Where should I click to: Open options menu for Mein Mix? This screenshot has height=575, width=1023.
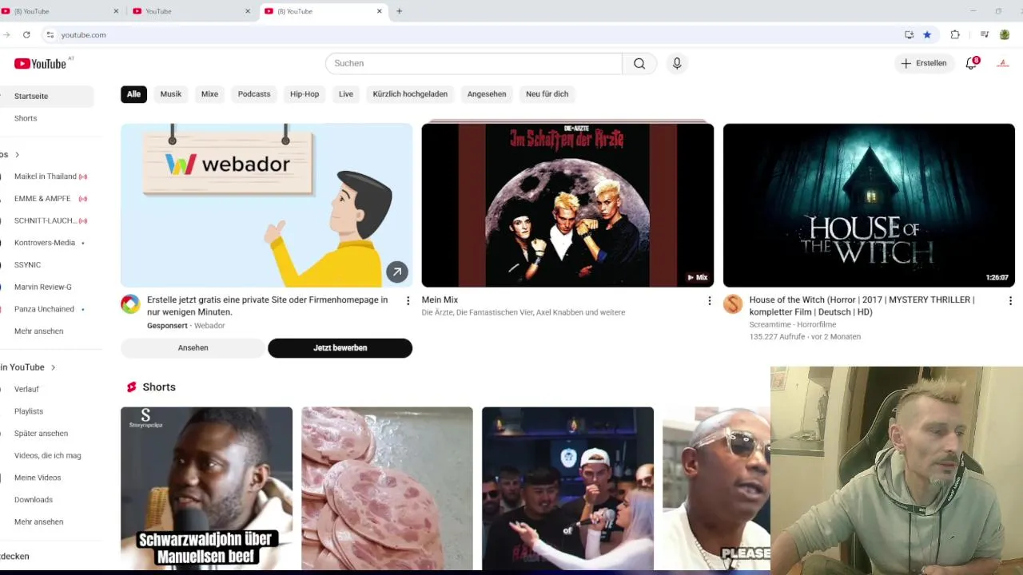(709, 301)
